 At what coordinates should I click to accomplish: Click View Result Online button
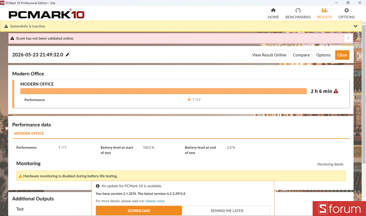point(269,55)
